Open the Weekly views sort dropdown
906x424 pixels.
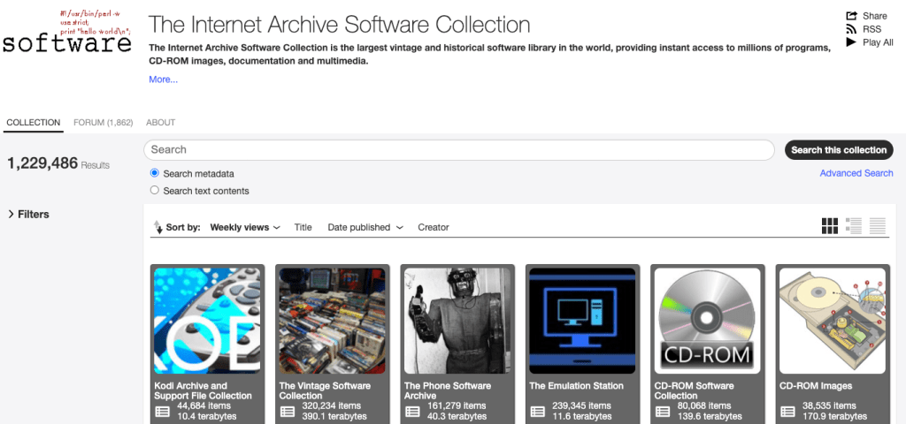(x=245, y=228)
